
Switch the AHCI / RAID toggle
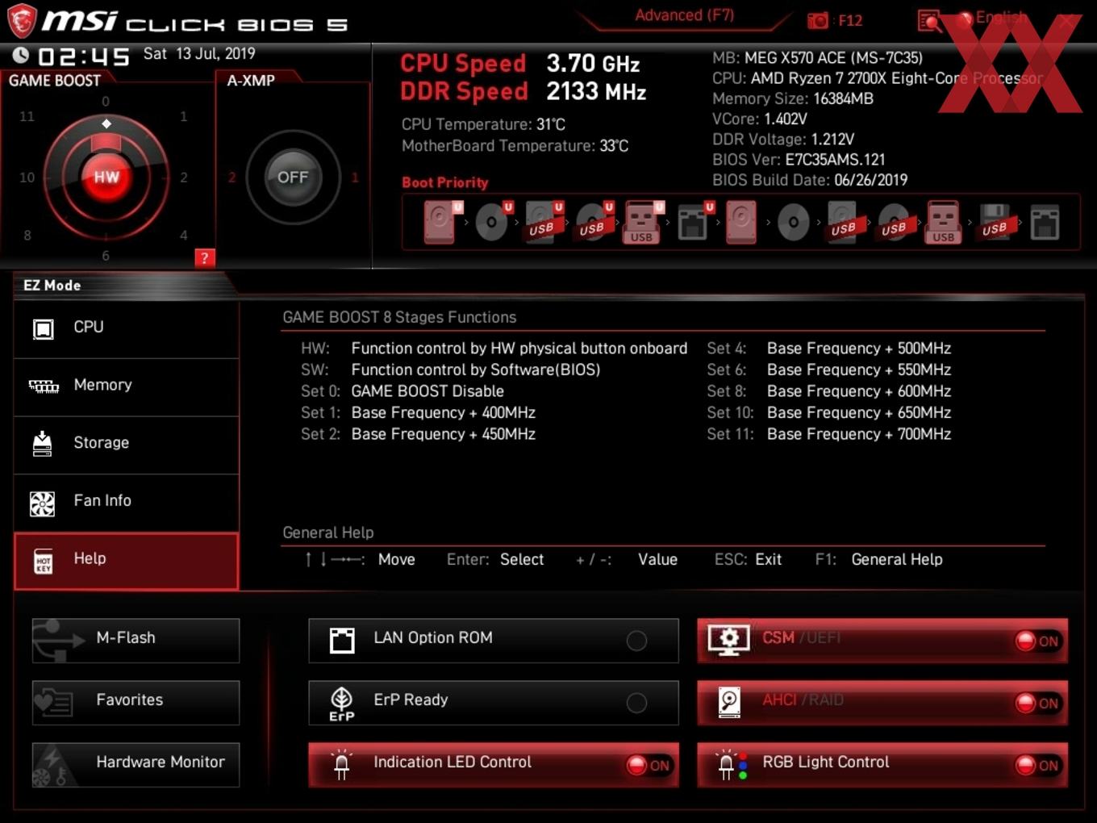tap(882, 702)
